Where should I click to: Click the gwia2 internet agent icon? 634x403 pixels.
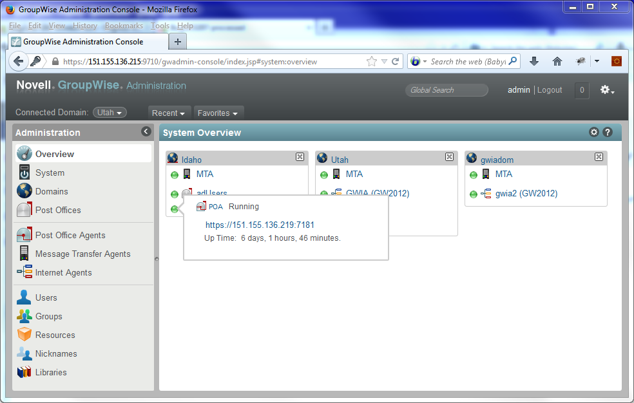[x=486, y=193]
